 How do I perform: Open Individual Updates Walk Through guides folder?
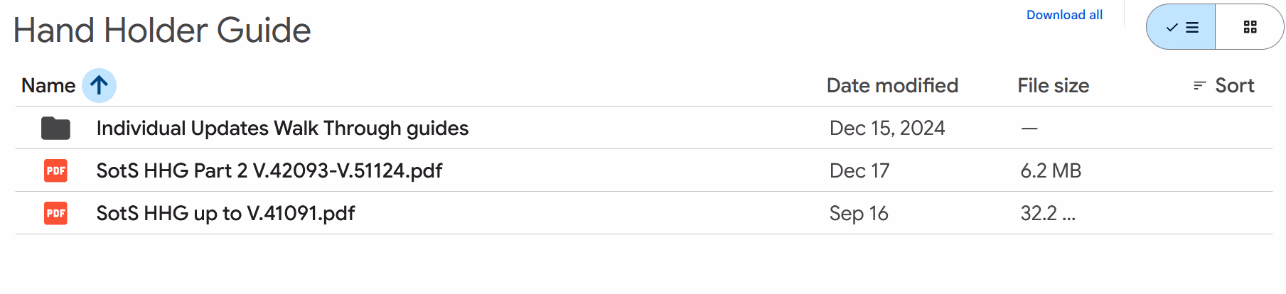[282, 129]
